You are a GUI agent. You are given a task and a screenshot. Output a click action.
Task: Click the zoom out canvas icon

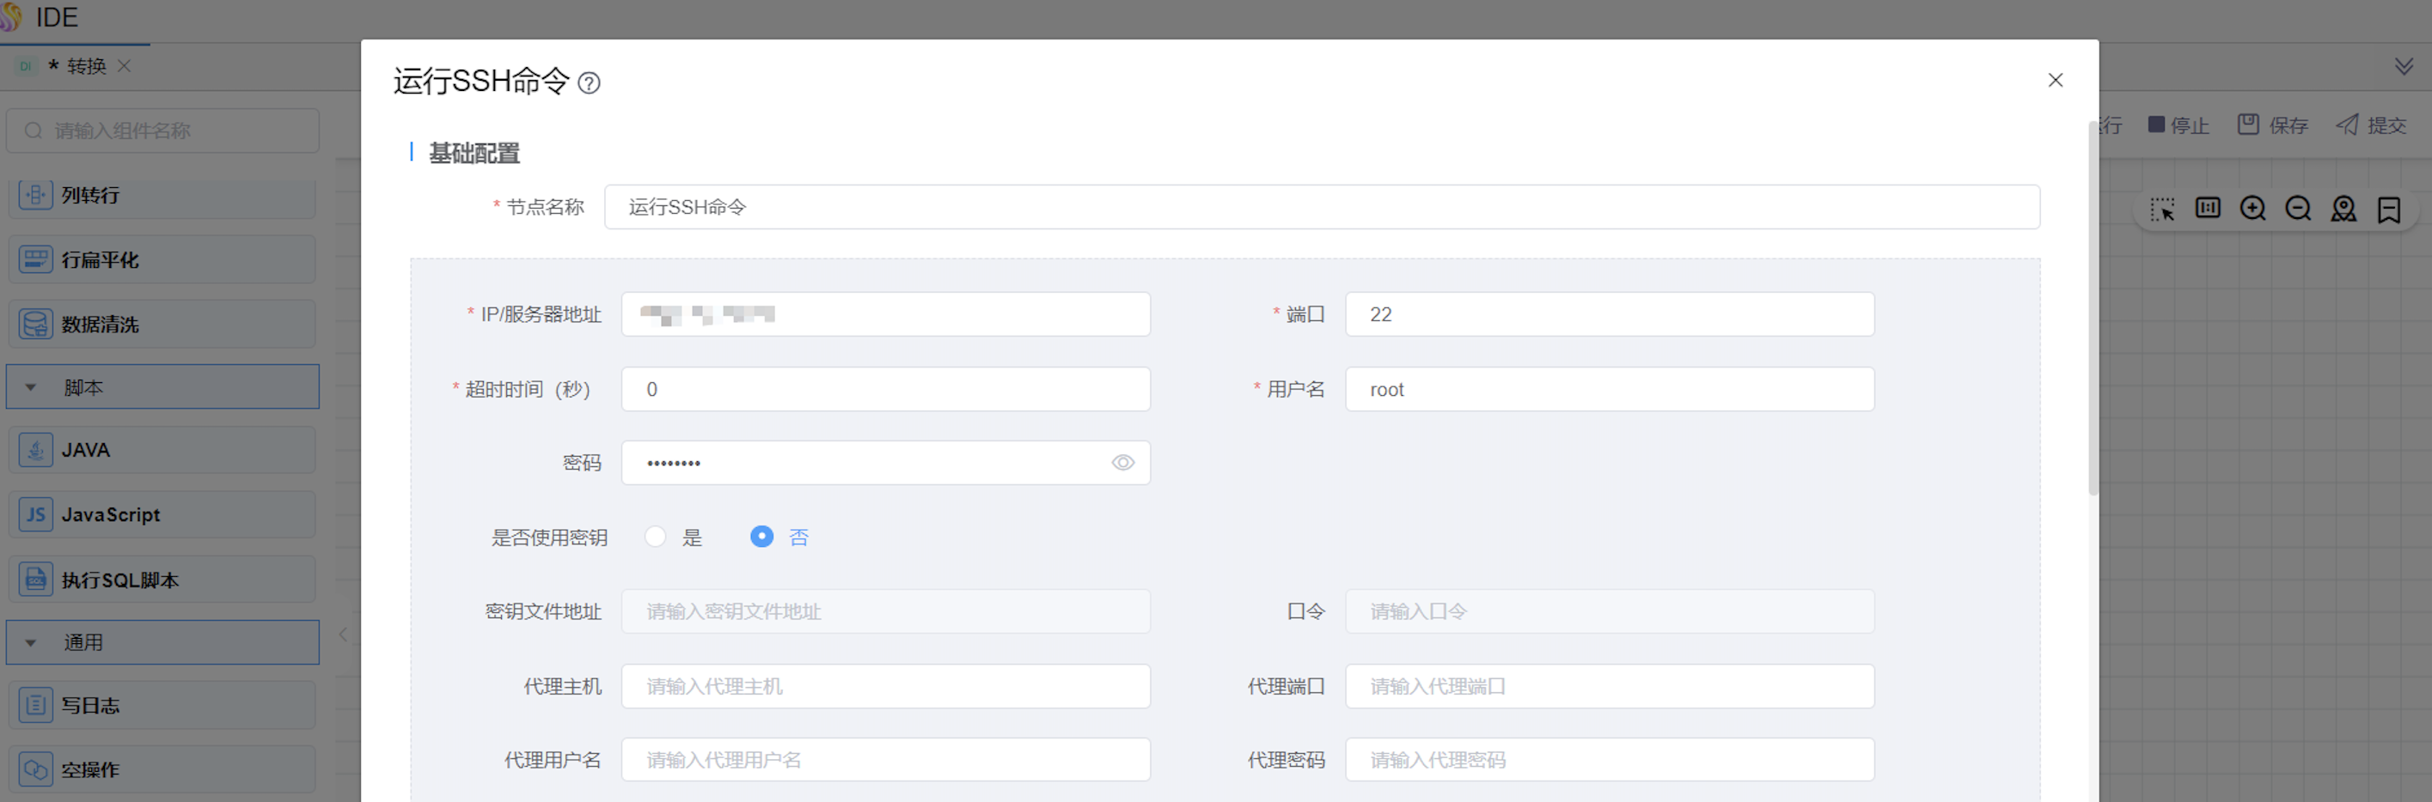click(x=2298, y=209)
